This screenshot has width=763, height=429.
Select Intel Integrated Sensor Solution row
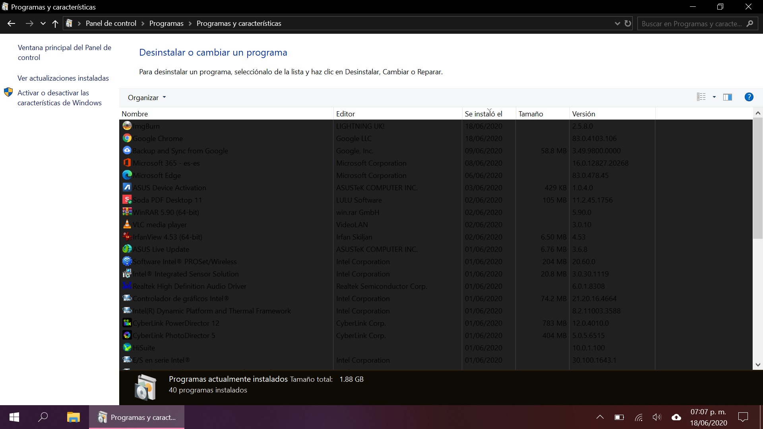387,274
